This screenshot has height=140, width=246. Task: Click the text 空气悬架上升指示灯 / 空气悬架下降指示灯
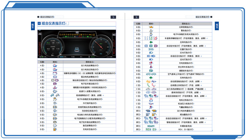(x=186, y=74)
